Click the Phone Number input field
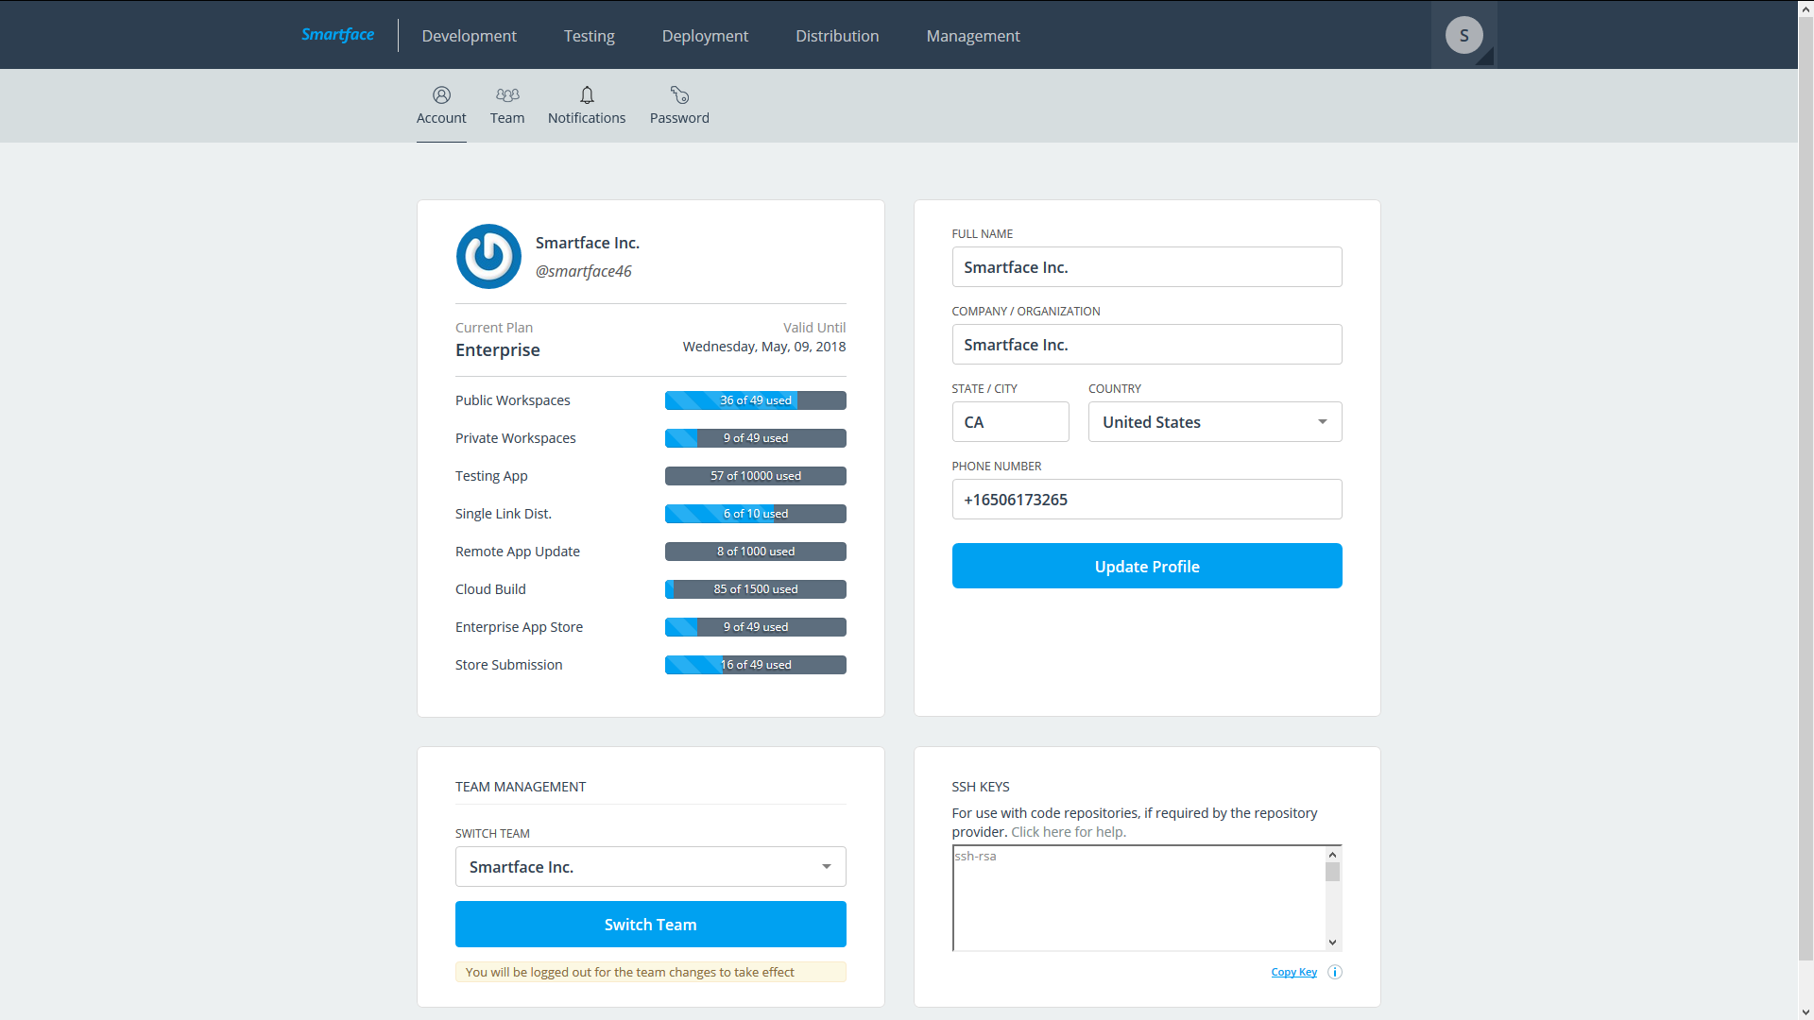This screenshot has width=1814, height=1020. coord(1147,500)
